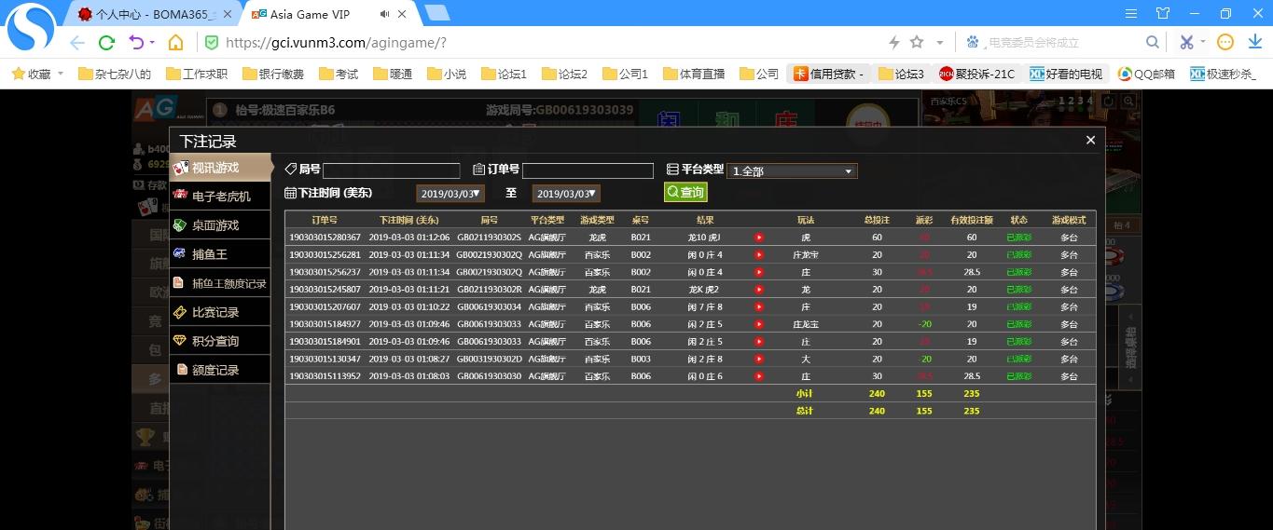Viewport: 1273px width, 530px height.
Task: Expand the arrow beside the bookmark star
Action: pos(939,43)
